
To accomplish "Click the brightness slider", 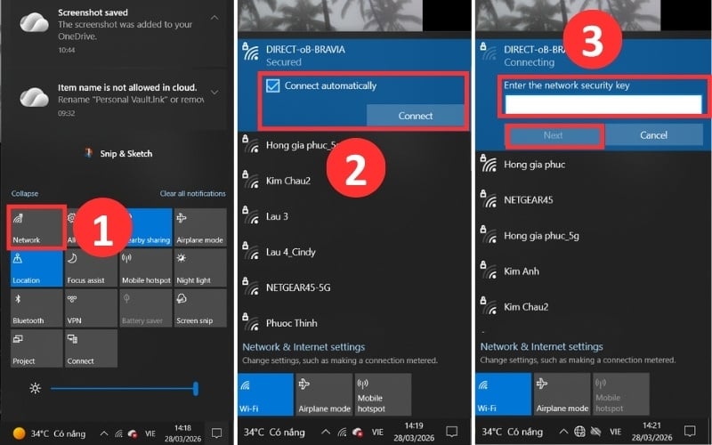I will 123,388.
